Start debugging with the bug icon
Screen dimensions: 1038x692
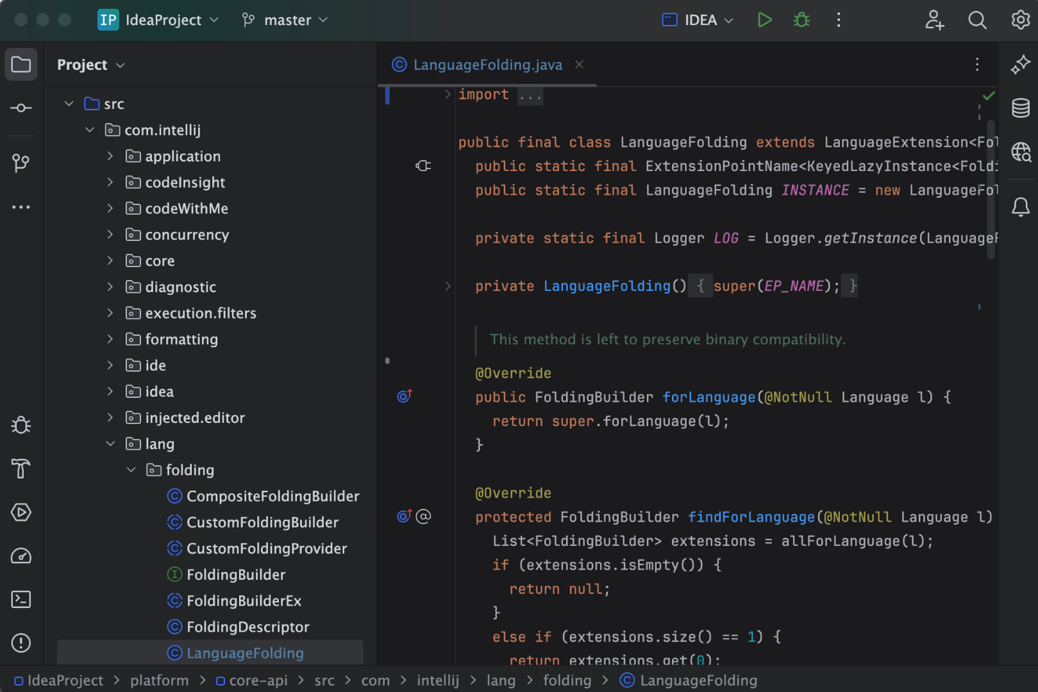pos(801,20)
